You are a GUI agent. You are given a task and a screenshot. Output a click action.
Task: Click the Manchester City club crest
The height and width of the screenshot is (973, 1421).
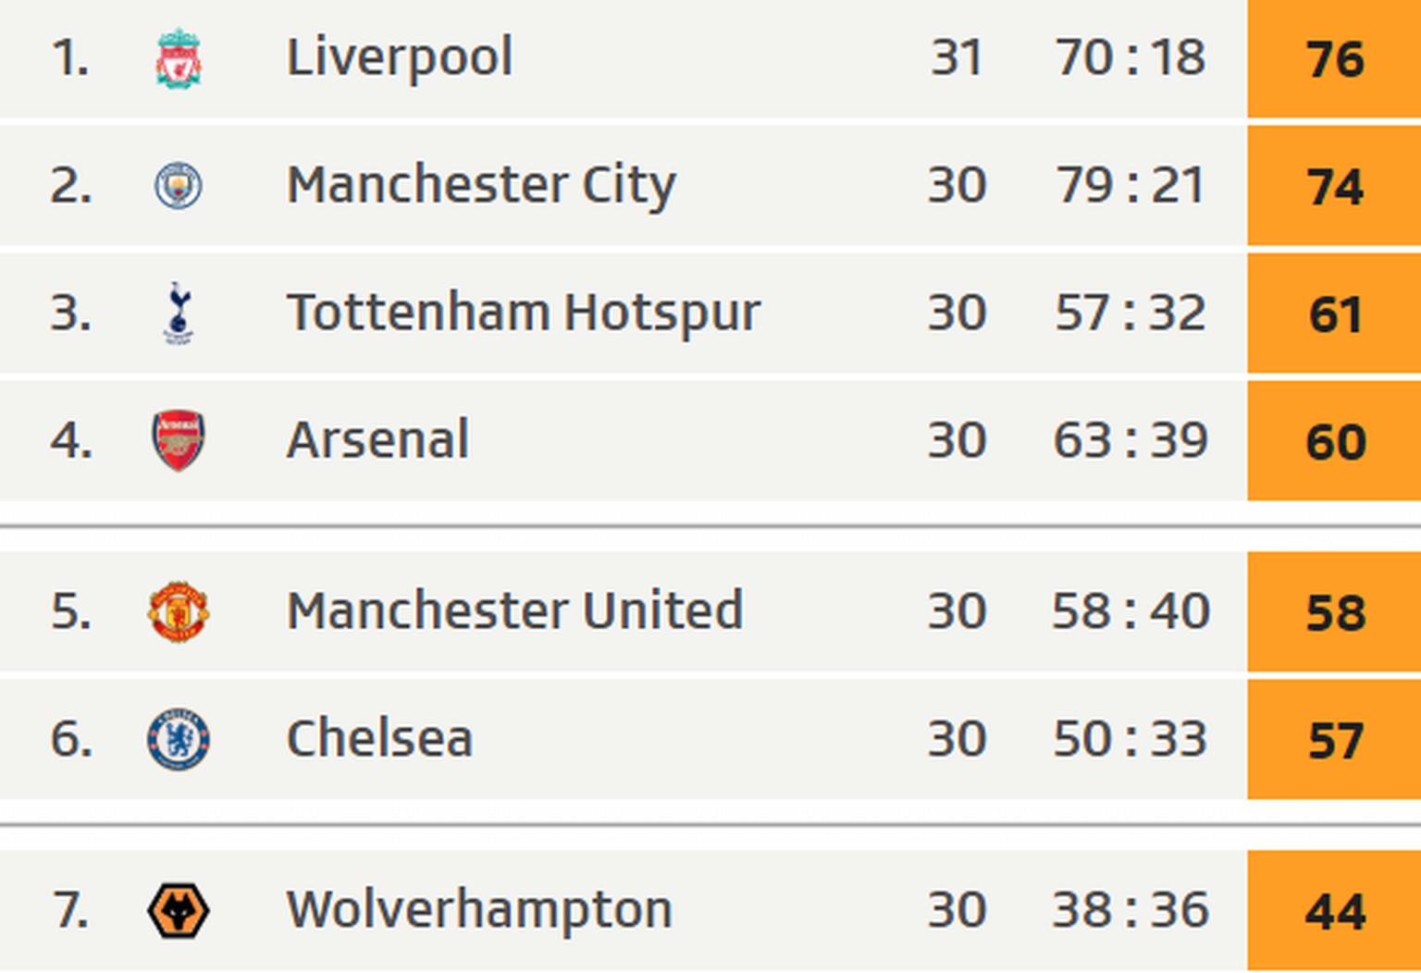pyautogui.click(x=179, y=185)
